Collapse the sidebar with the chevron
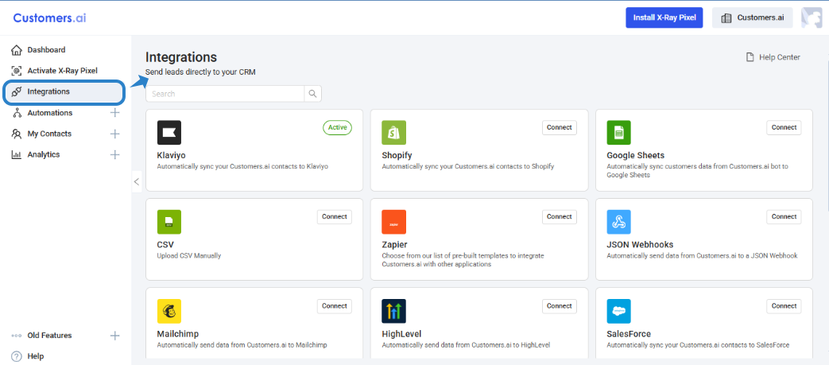The width and height of the screenshot is (829, 365). [x=137, y=182]
